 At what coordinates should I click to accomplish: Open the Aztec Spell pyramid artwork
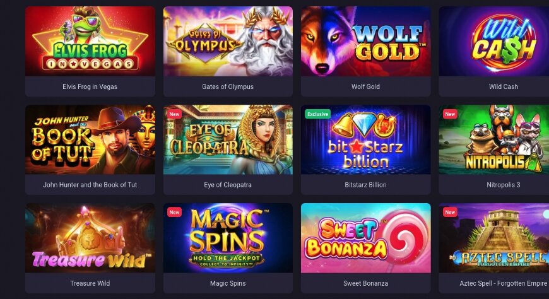(494, 238)
